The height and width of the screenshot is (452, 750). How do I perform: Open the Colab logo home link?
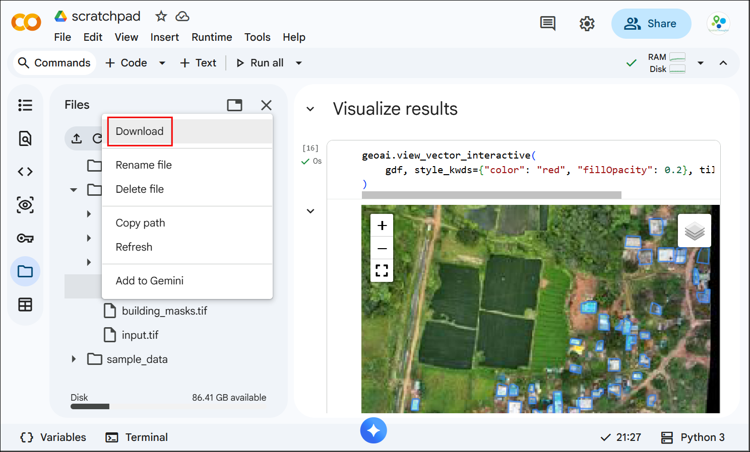pos(26,23)
